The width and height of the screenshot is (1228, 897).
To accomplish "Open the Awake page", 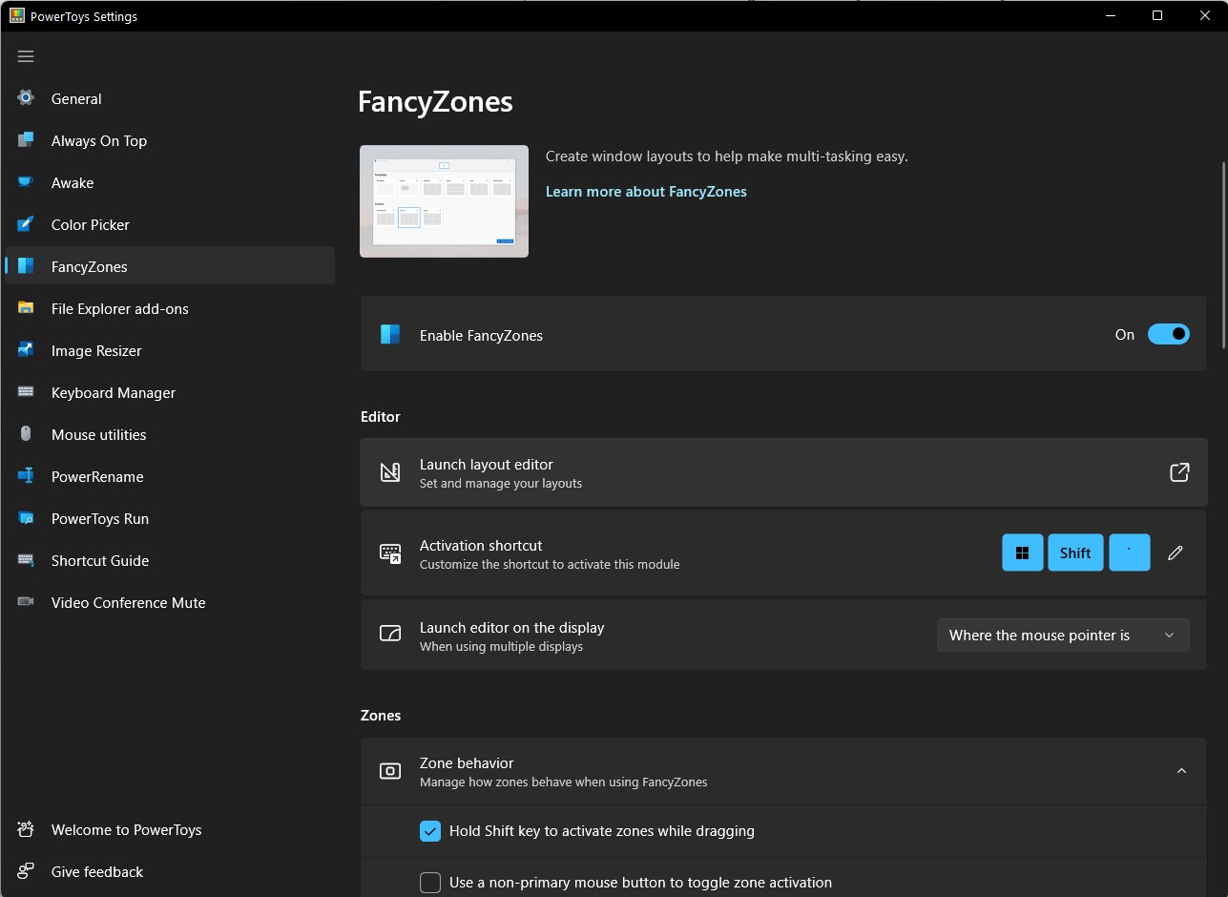I will 170,182.
